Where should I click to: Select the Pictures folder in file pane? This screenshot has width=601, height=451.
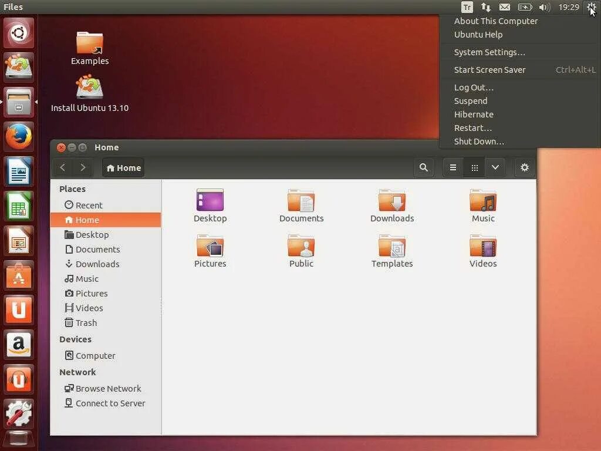click(210, 251)
